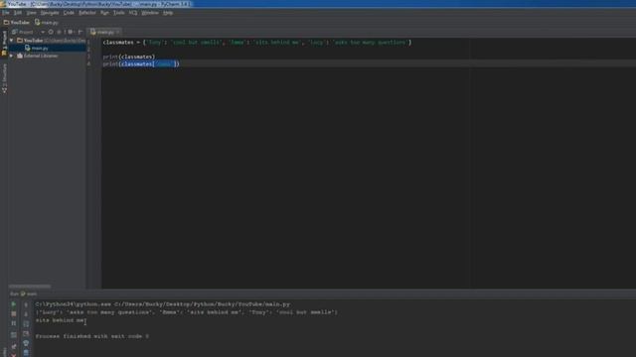Click the main.py breadcrumb in navigation bar
Viewport: 636px width, 357px height.
[x=47, y=22]
